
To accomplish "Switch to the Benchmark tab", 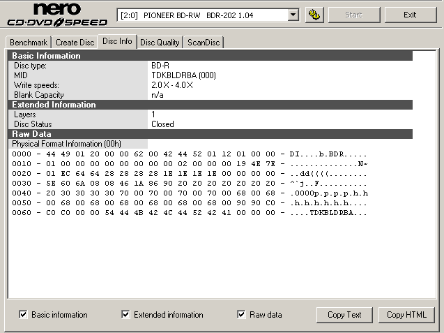I will 29,43.
